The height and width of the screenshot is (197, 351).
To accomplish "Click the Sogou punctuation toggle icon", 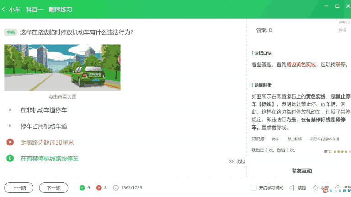I will [335, 191].
